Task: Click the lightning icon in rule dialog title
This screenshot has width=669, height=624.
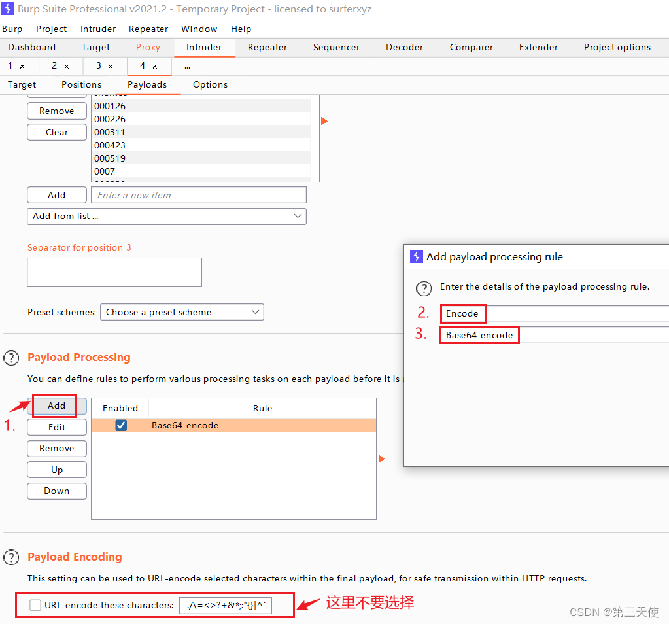Action: (x=417, y=256)
